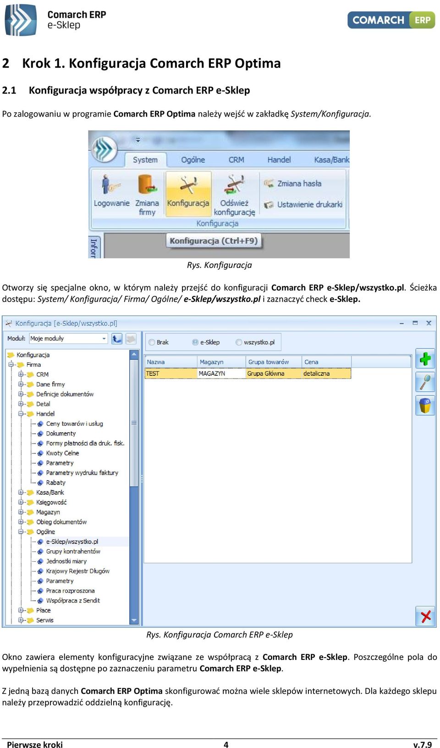Click the Odśwież konfigurację icon

pos(235,185)
